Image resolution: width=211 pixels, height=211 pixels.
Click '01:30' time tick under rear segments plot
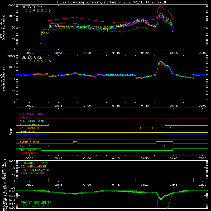tap(145, 106)
